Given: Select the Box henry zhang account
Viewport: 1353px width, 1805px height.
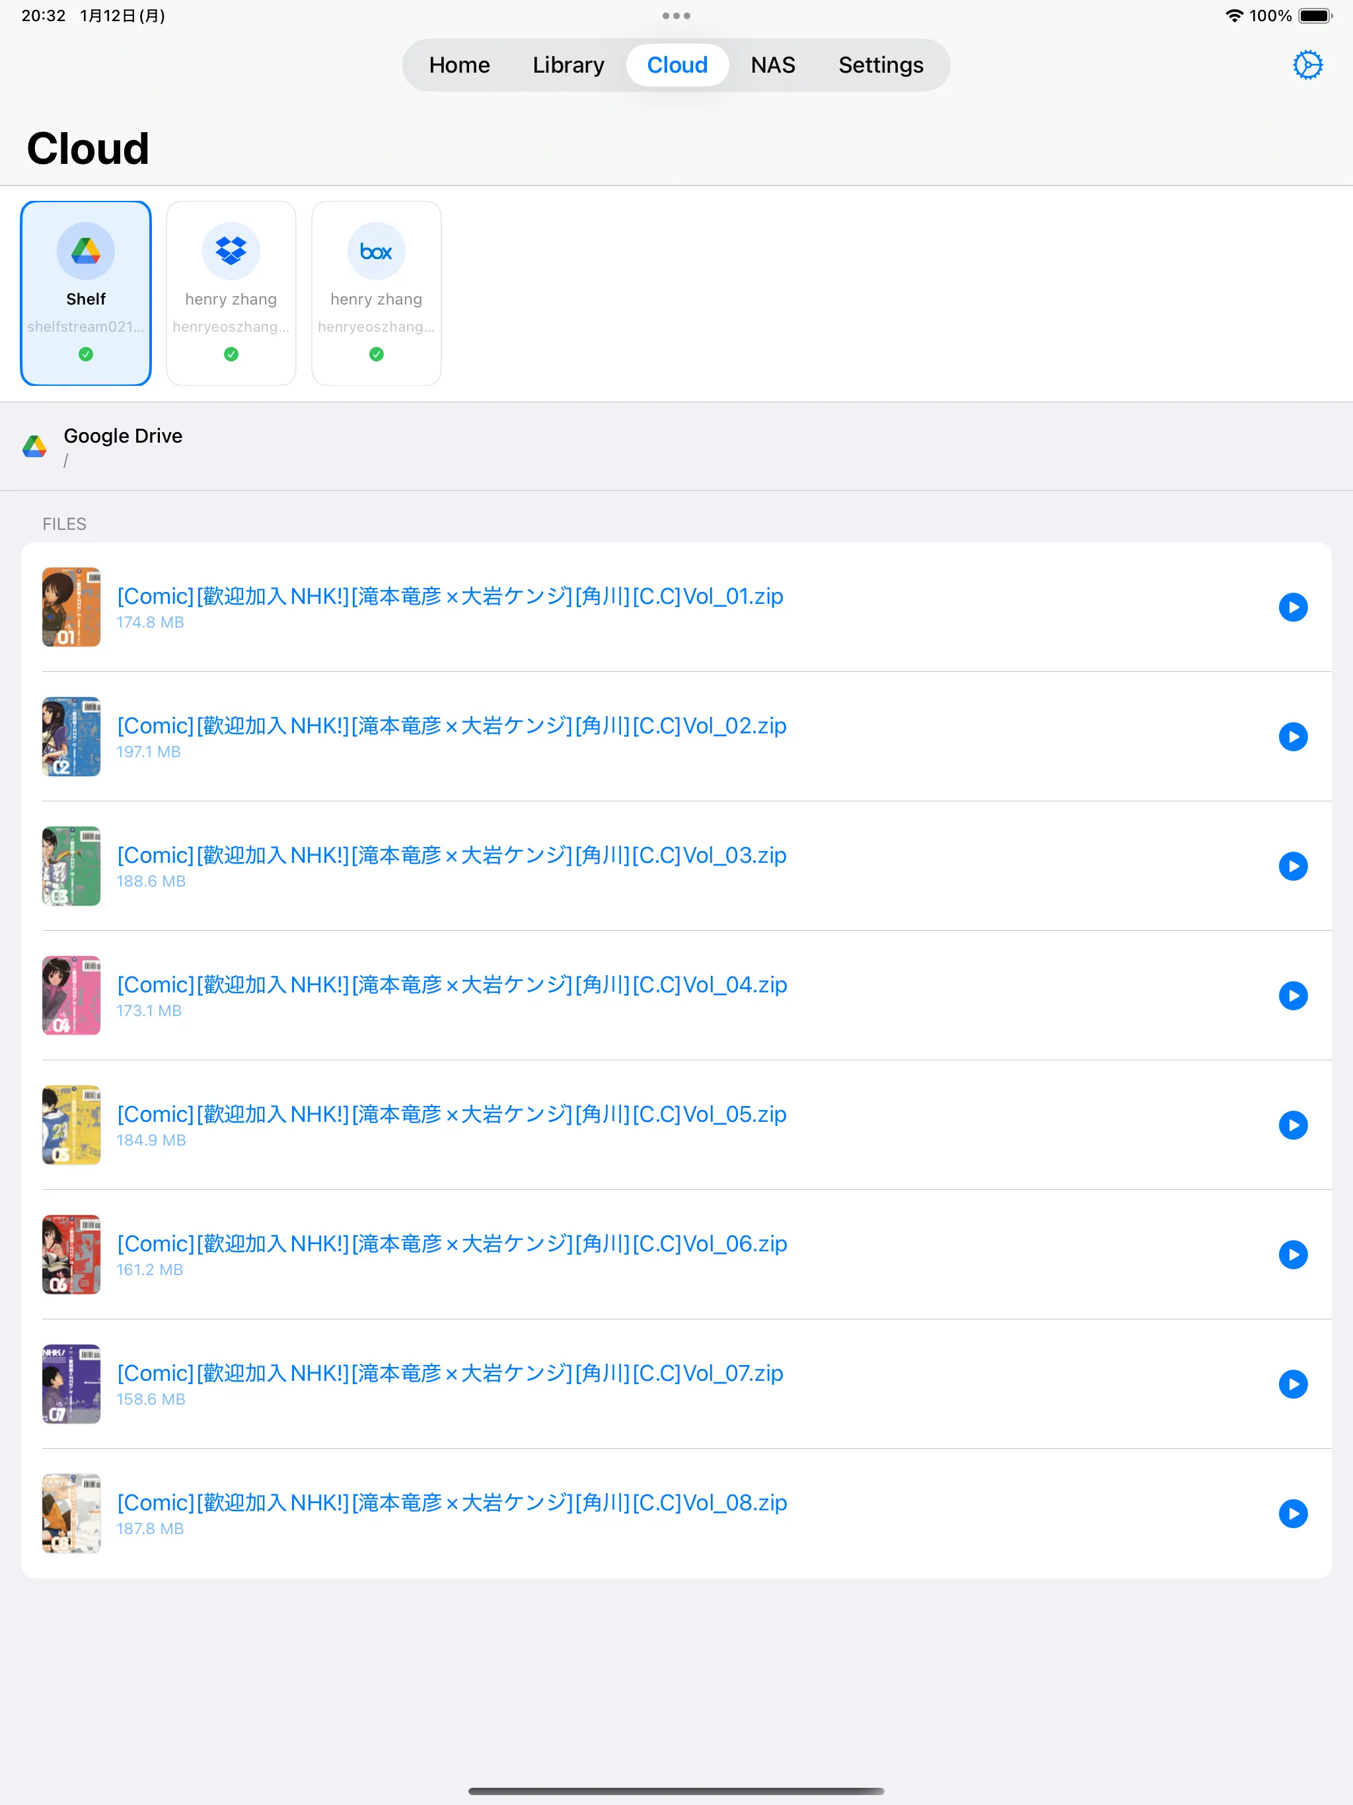Looking at the screenshot, I should click(x=376, y=293).
